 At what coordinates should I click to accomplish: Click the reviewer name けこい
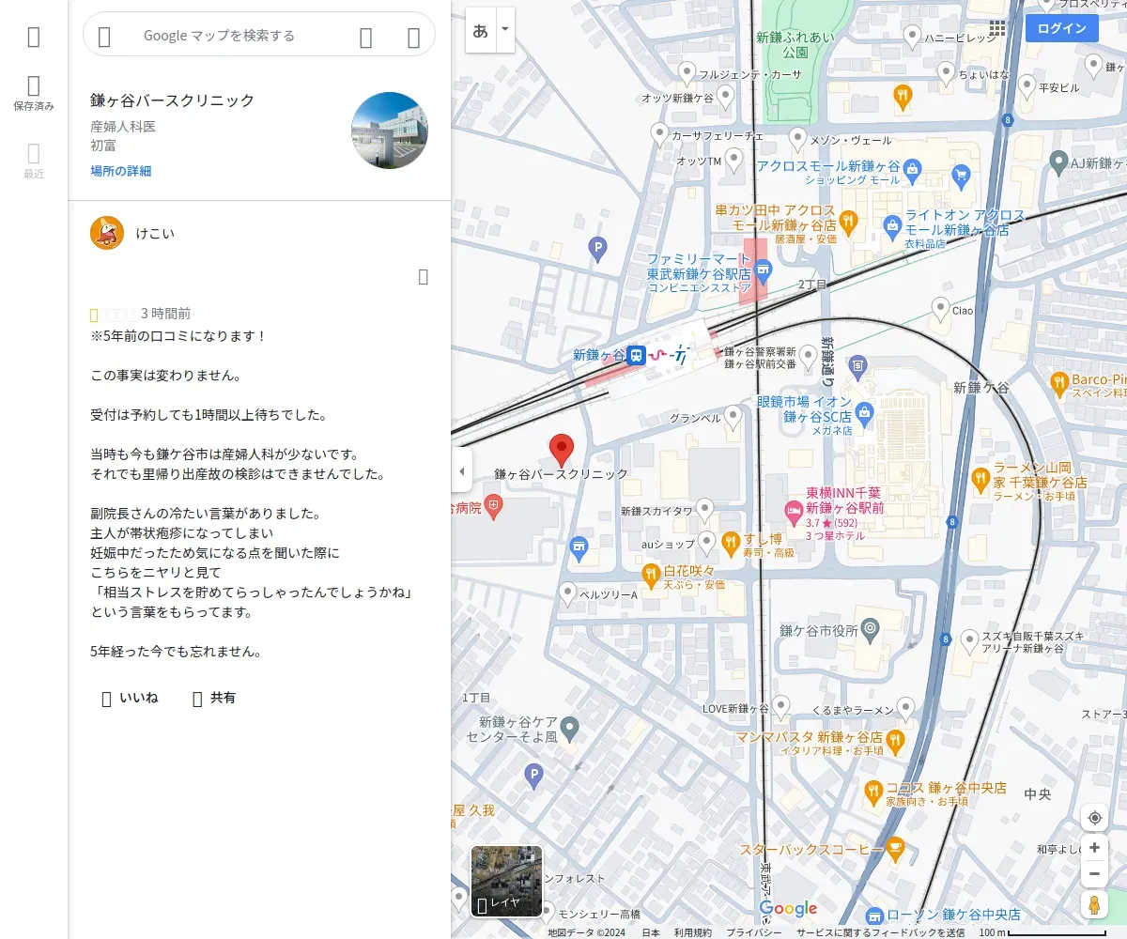click(155, 233)
